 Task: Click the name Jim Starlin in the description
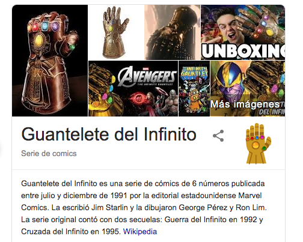pyautogui.click(x=109, y=208)
